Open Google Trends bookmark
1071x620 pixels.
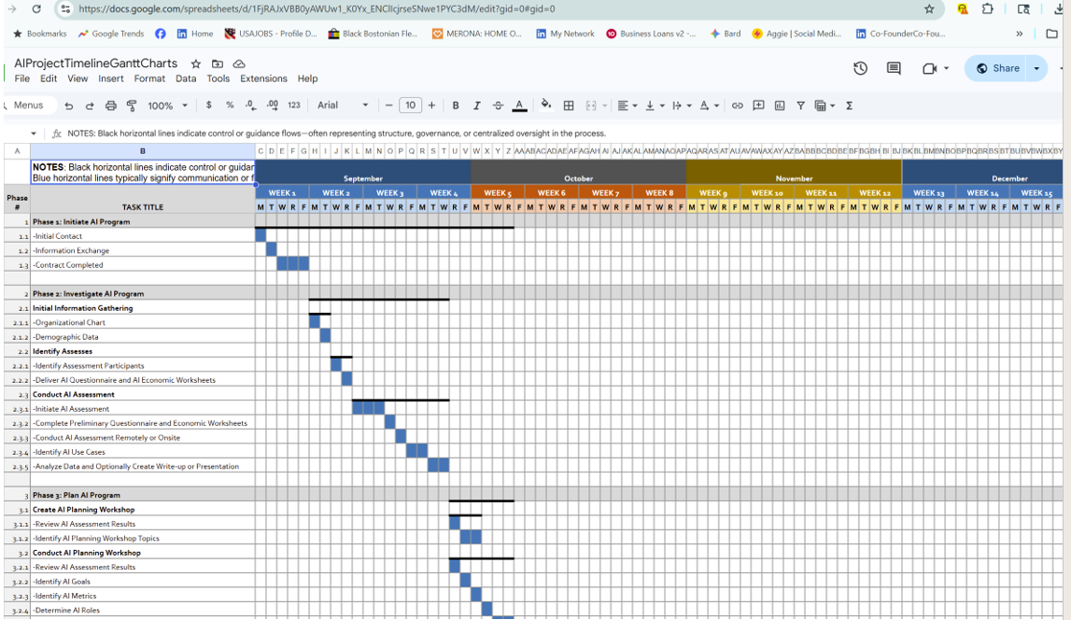[111, 34]
